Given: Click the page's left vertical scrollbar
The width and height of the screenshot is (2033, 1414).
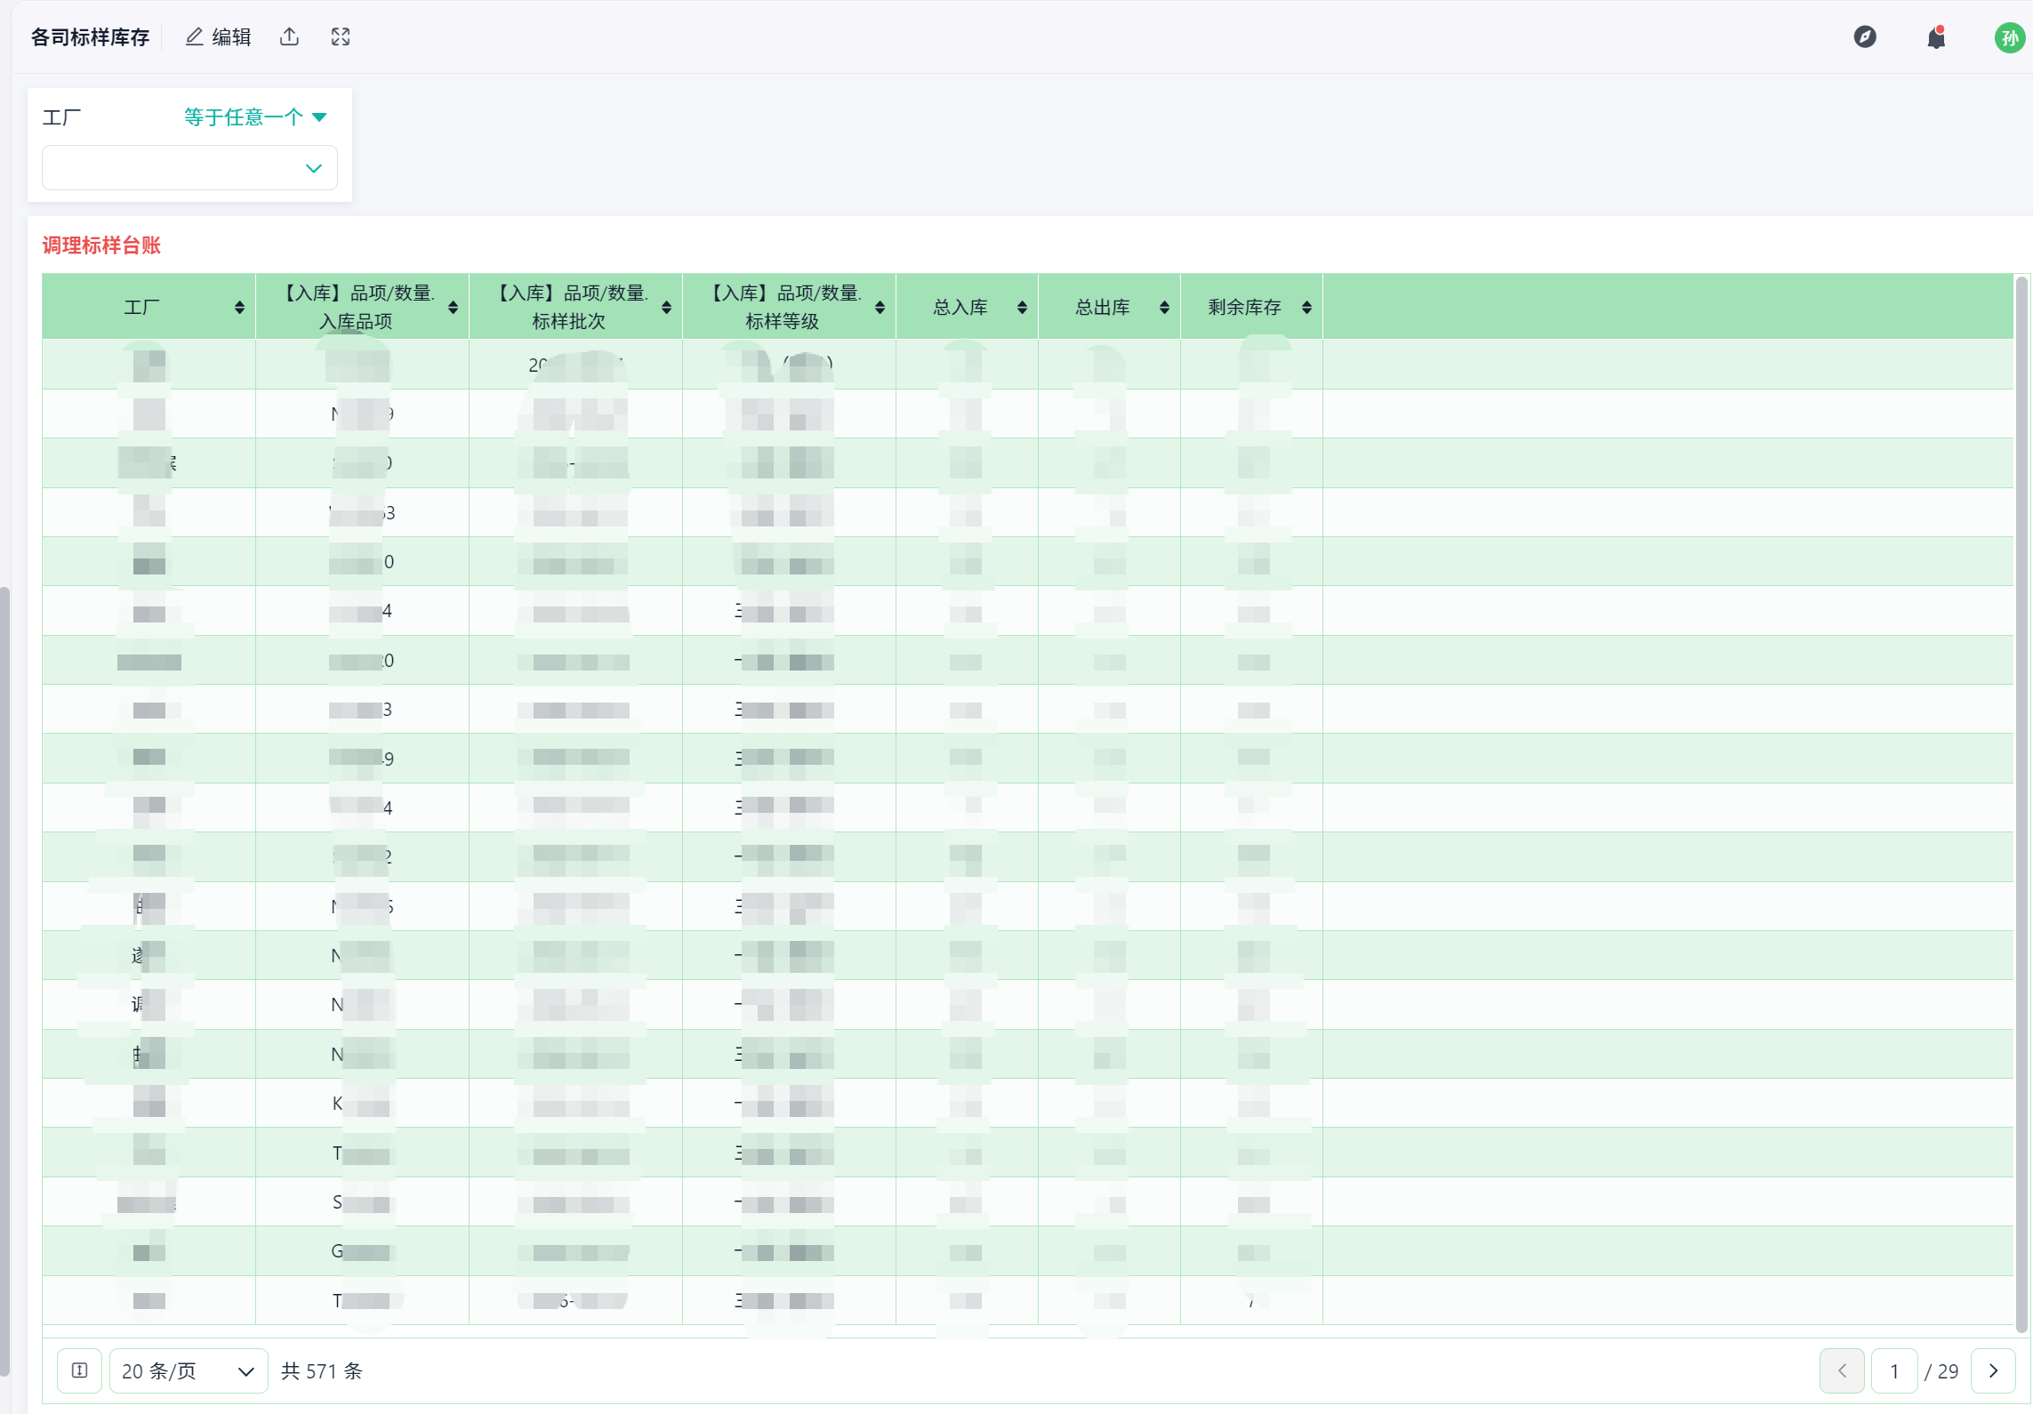Looking at the screenshot, I should 4,981.
